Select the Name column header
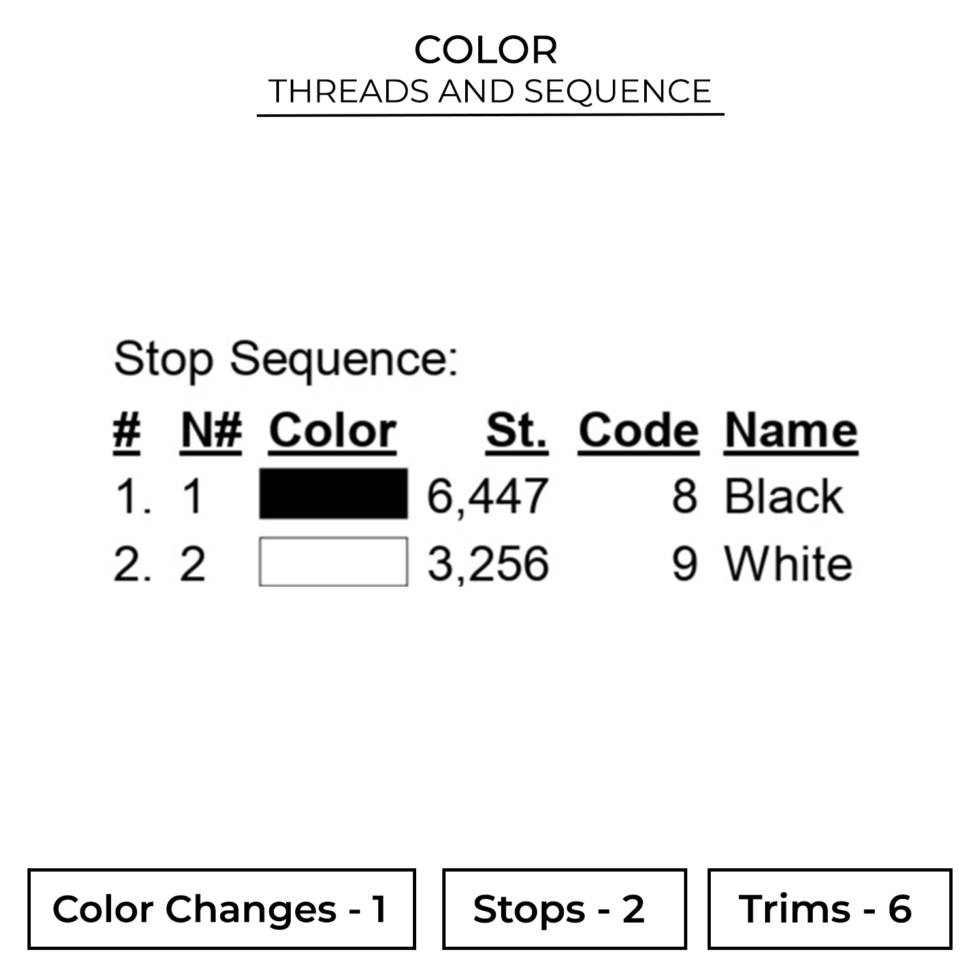The height and width of the screenshot is (980, 980). (x=791, y=431)
